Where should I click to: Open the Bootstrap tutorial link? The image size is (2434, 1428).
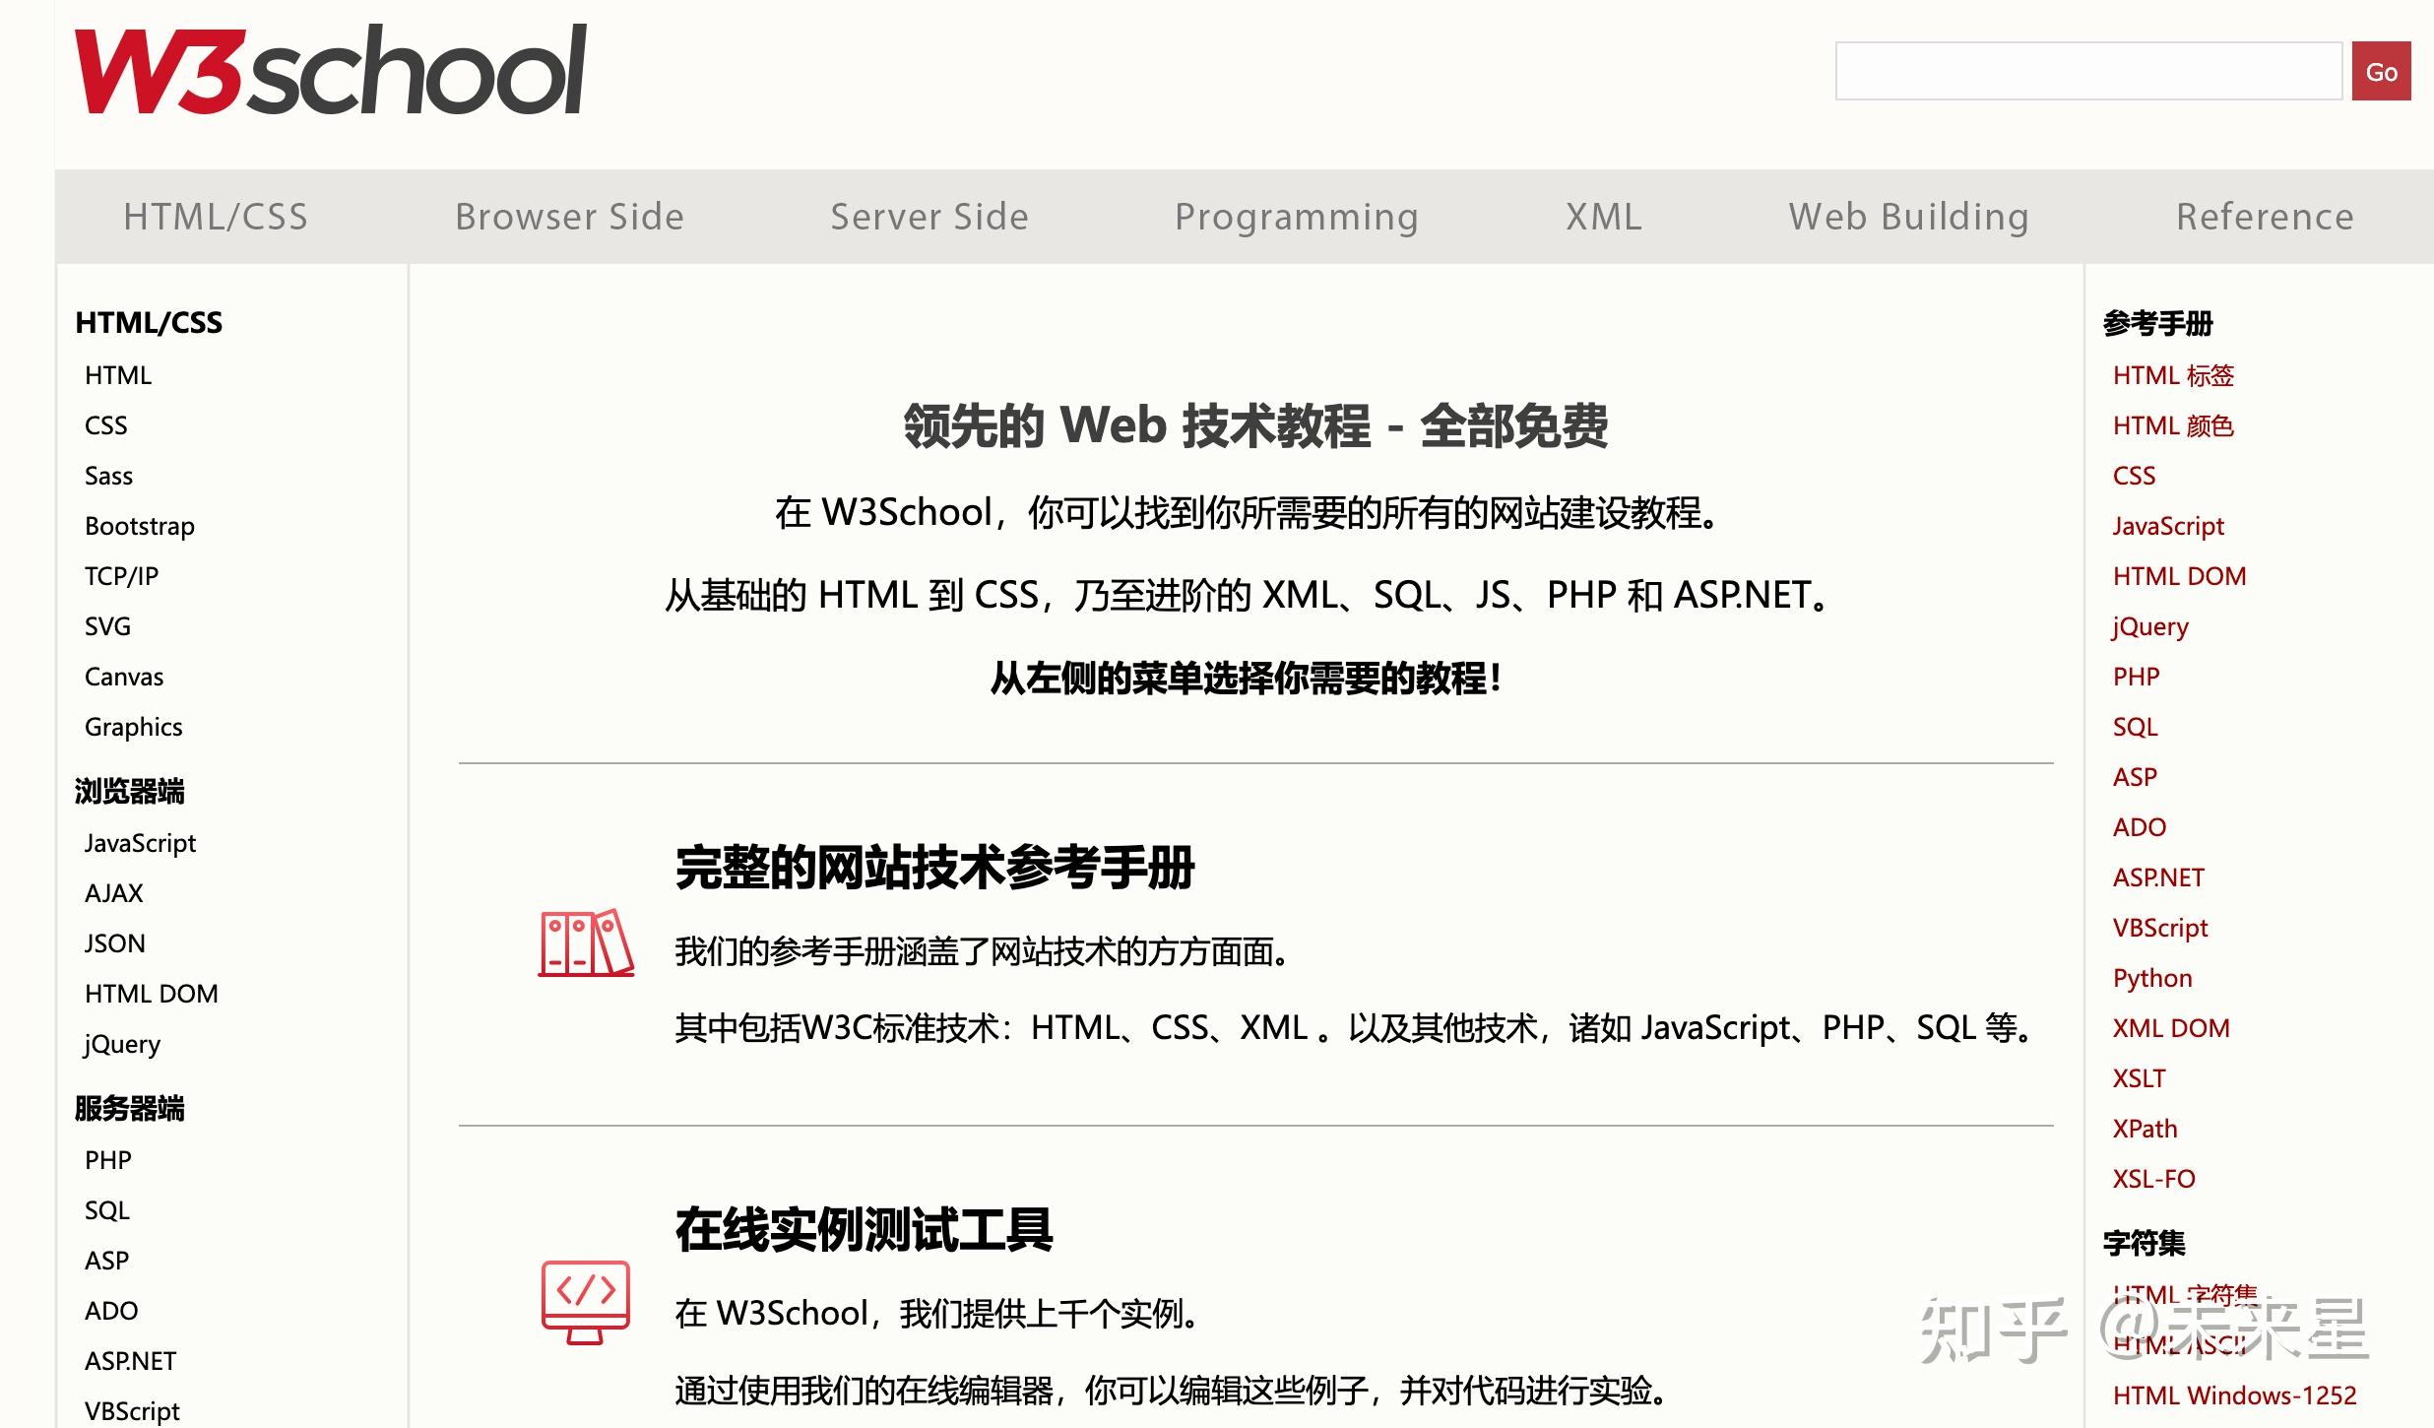click(x=139, y=526)
